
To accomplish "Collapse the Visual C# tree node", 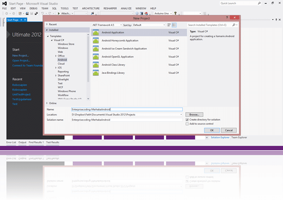I will point(52,40).
